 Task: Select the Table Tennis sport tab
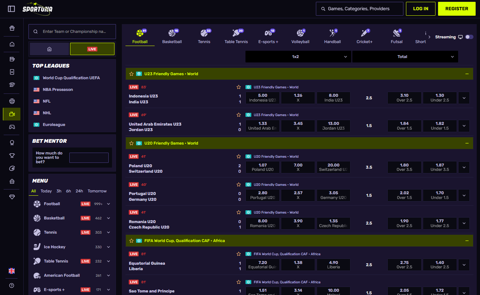(x=236, y=37)
